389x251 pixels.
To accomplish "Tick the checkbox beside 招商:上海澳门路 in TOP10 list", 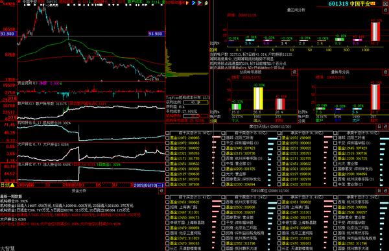I will click(x=167, y=207).
